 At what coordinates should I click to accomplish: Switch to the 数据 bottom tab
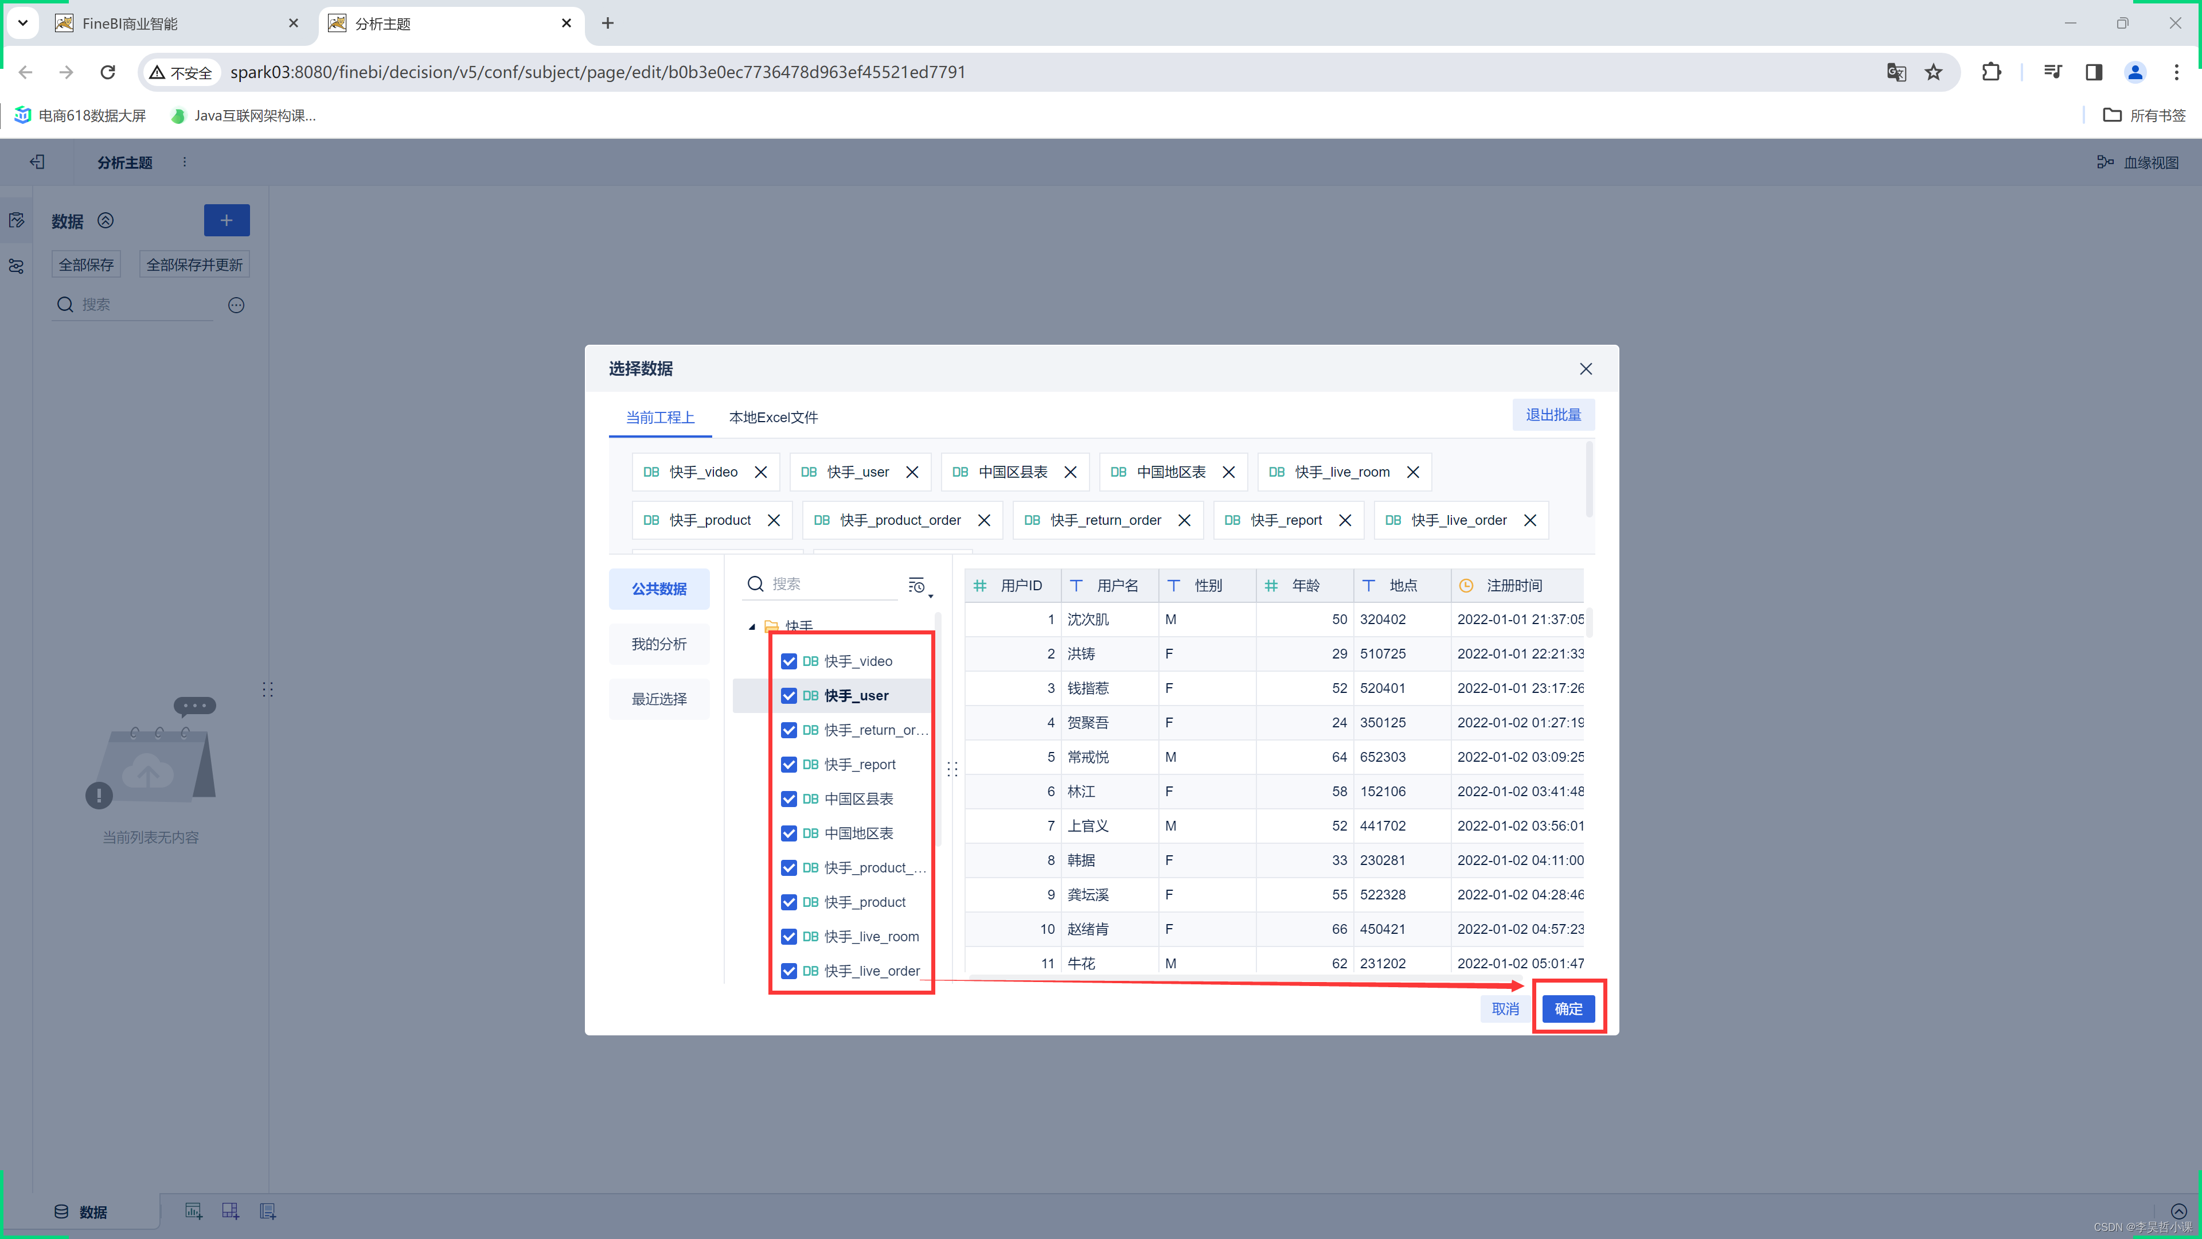coord(81,1211)
